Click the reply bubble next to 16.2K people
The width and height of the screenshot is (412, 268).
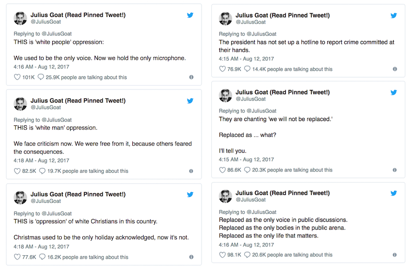[x=42, y=257]
